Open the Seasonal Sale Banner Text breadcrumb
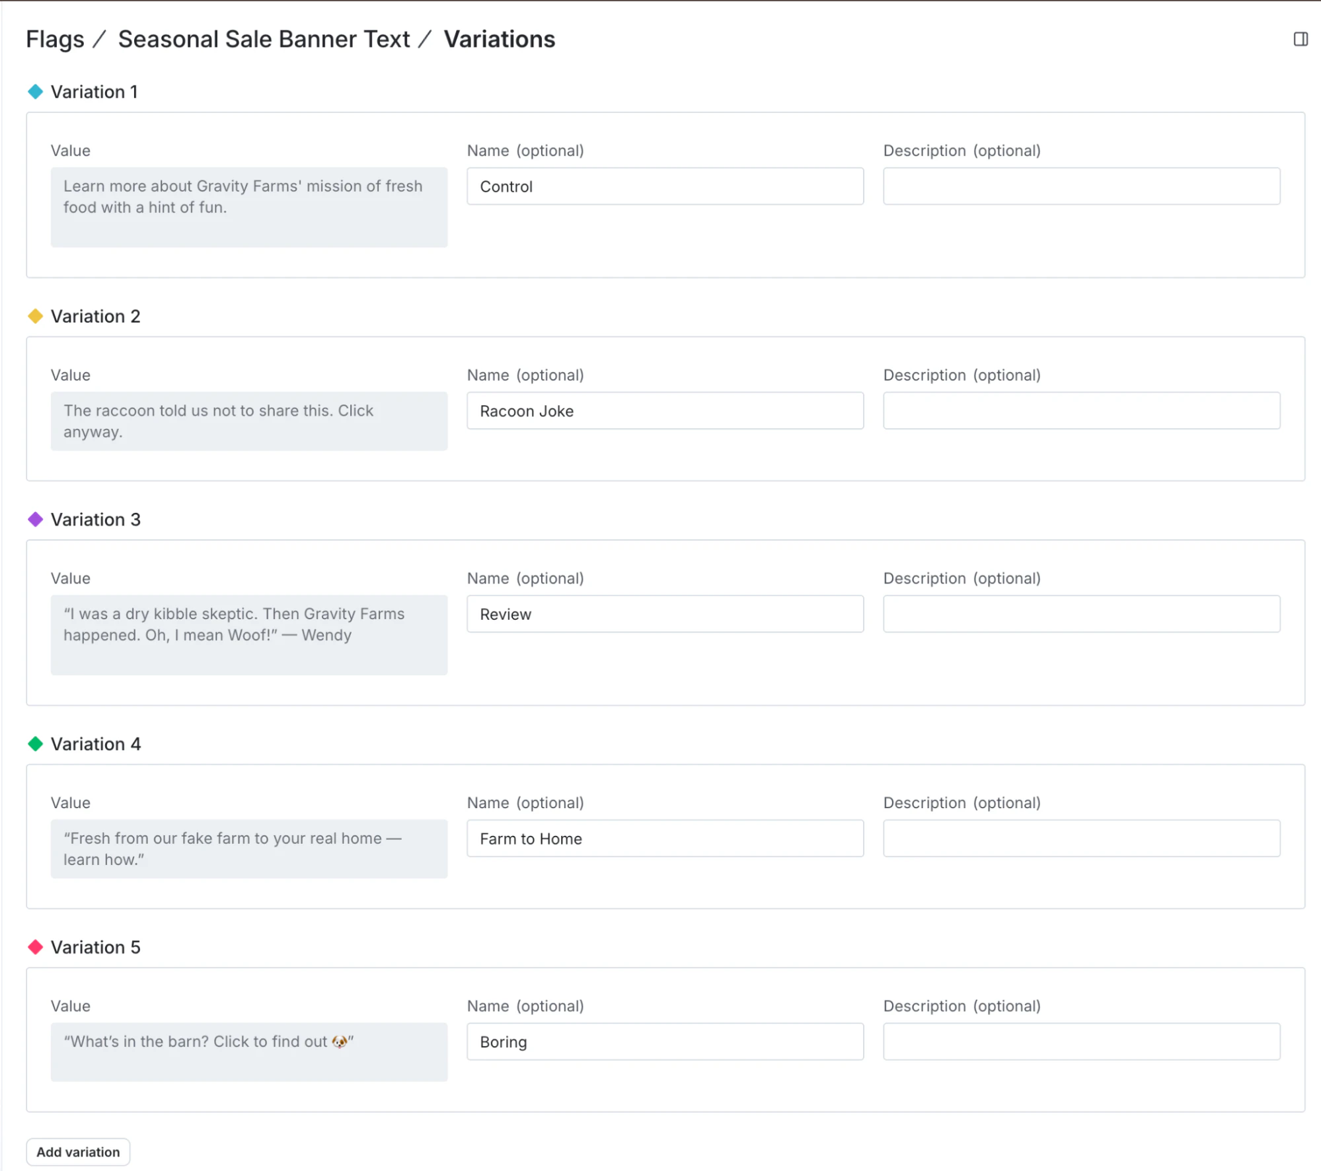This screenshot has height=1171, width=1321. coord(264,39)
